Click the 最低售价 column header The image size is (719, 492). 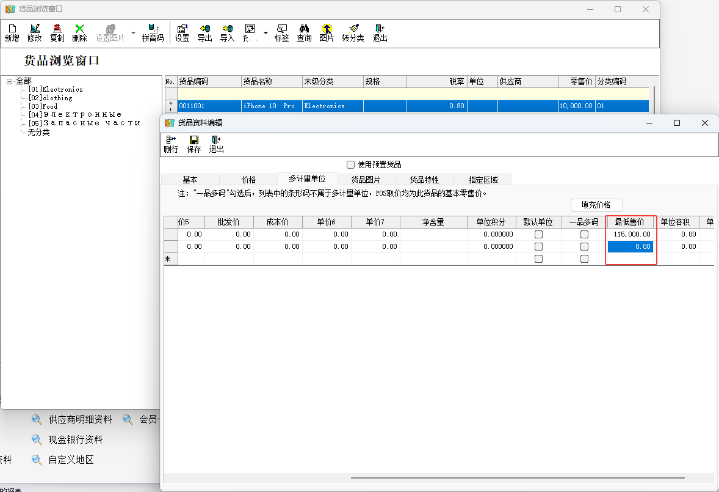click(631, 222)
